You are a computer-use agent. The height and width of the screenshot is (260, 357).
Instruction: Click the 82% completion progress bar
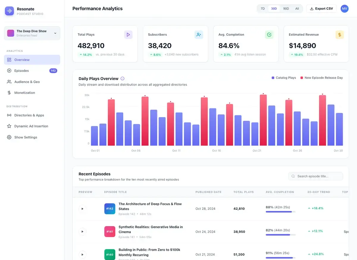point(281,235)
